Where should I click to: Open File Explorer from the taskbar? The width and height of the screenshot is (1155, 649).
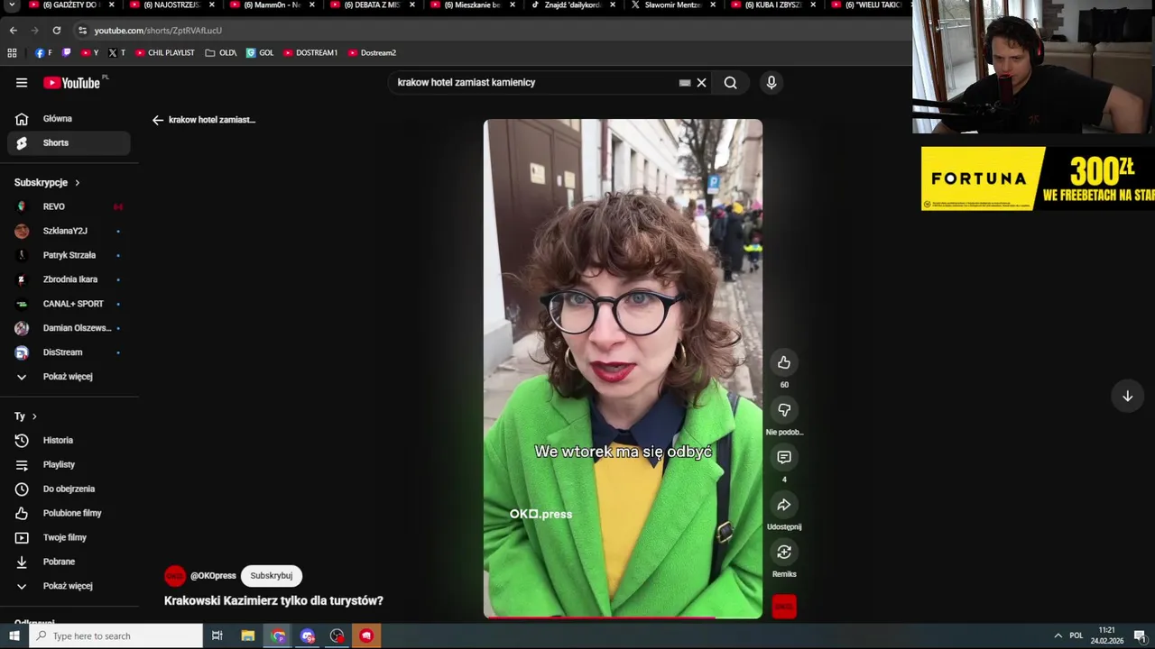tap(248, 636)
